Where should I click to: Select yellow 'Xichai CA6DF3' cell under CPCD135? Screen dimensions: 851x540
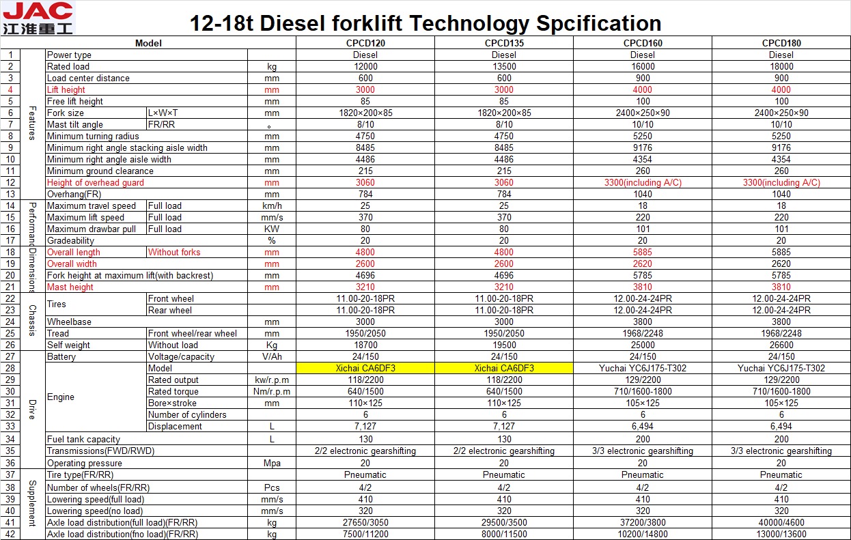click(x=504, y=368)
